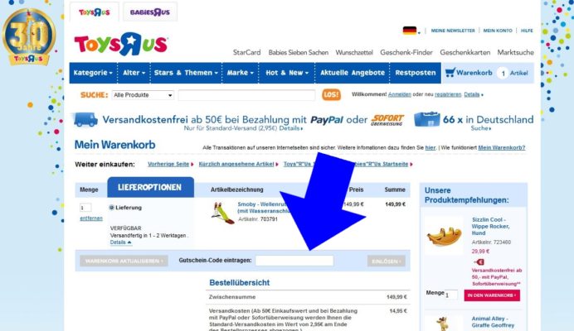Expand the Kategorie navigation menu
Screen dimensions: 574x331
coord(93,73)
